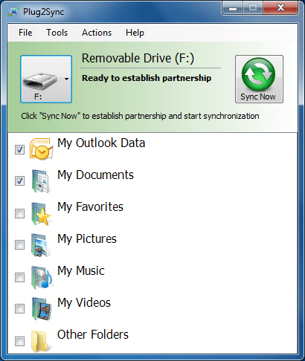Click the Plug2Sync title bar app icon
Screen dimensions: 305x361
13,12
